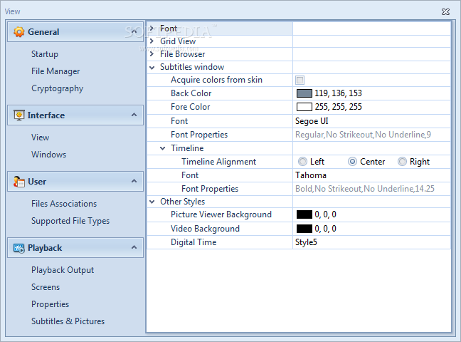
Task: Open the playback Properties page
Action: (x=51, y=304)
